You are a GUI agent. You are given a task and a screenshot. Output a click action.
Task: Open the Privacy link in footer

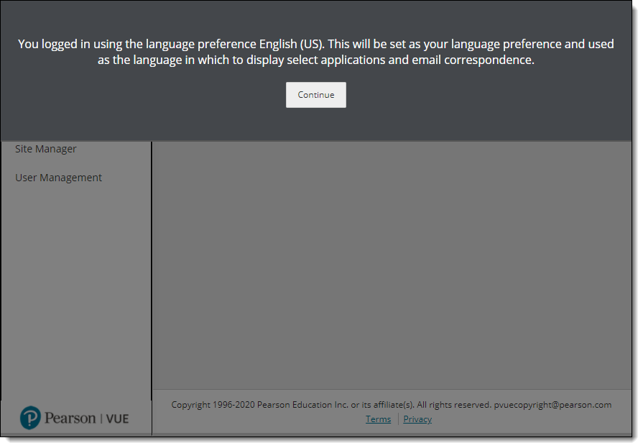coord(417,419)
